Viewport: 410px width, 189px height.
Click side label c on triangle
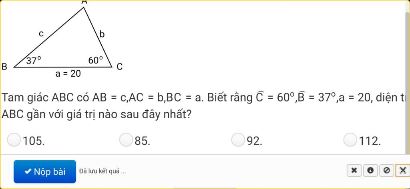pos(41,34)
